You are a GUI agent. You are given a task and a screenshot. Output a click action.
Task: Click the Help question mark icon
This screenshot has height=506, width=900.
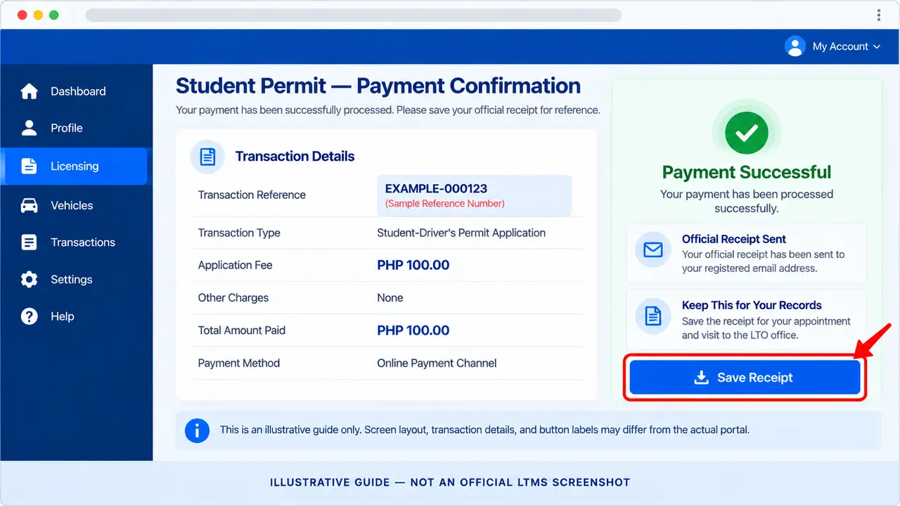(x=30, y=316)
